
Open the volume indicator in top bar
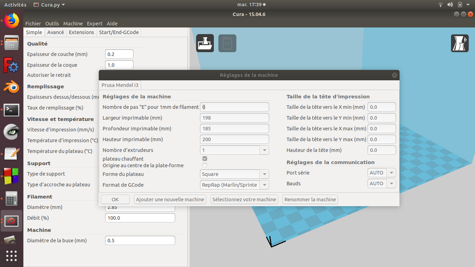click(450, 5)
